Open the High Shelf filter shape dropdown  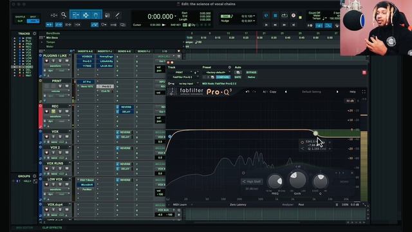point(252,182)
